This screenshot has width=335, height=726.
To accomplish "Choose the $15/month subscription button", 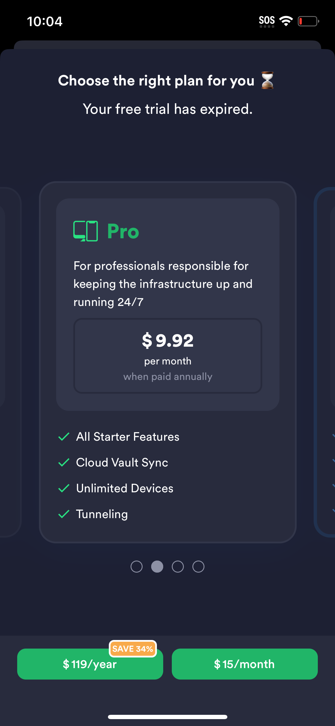I will click(245, 664).
